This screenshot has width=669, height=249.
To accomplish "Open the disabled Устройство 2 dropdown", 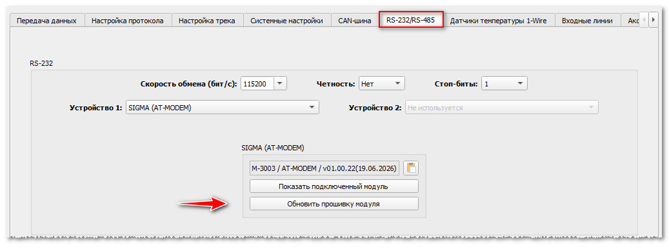I will (x=501, y=108).
